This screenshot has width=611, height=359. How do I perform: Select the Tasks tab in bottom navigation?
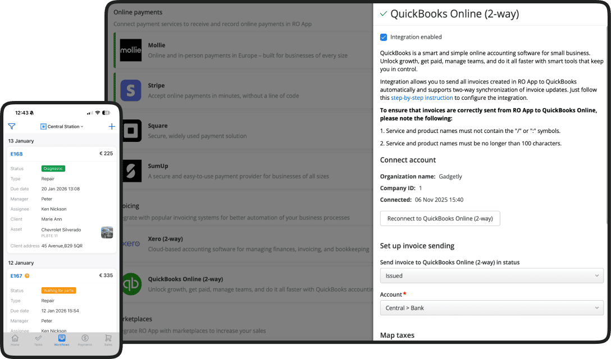[38, 339]
